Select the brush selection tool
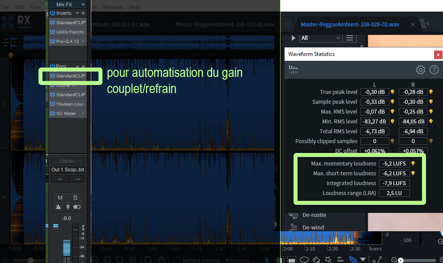The height and width of the screenshot is (263, 443). coord(316,259)
